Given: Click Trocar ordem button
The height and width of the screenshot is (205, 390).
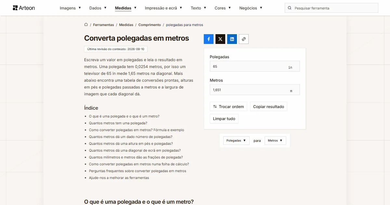Looking at the screenshot, I should click(x=229, y=107).
